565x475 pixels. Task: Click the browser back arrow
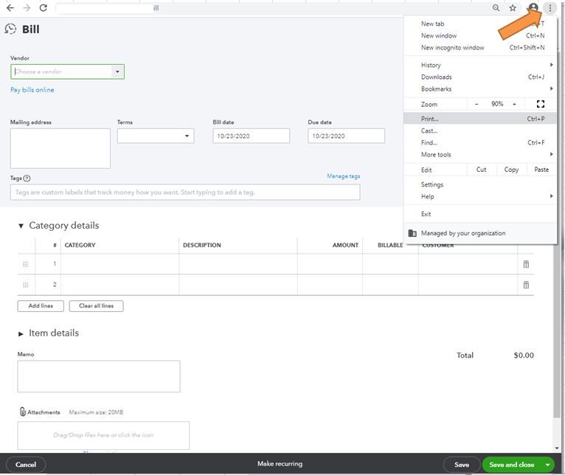(x=10, y=7)
